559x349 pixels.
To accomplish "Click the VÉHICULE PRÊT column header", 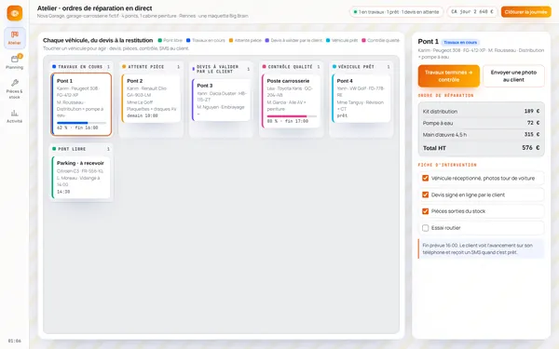I will pyautogui.click(x=361, y=67).
